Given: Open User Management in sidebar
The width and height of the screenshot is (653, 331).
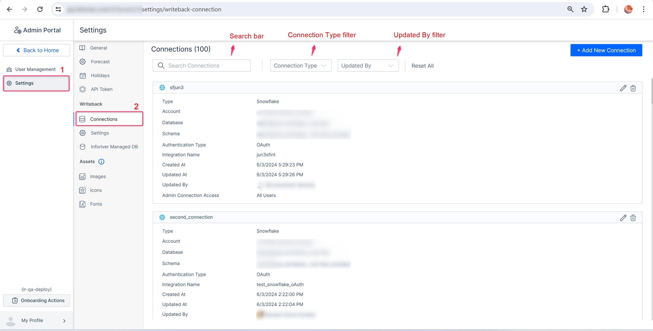Looking at the screenshot, I should pyautogui.click(x=35, y=69).
